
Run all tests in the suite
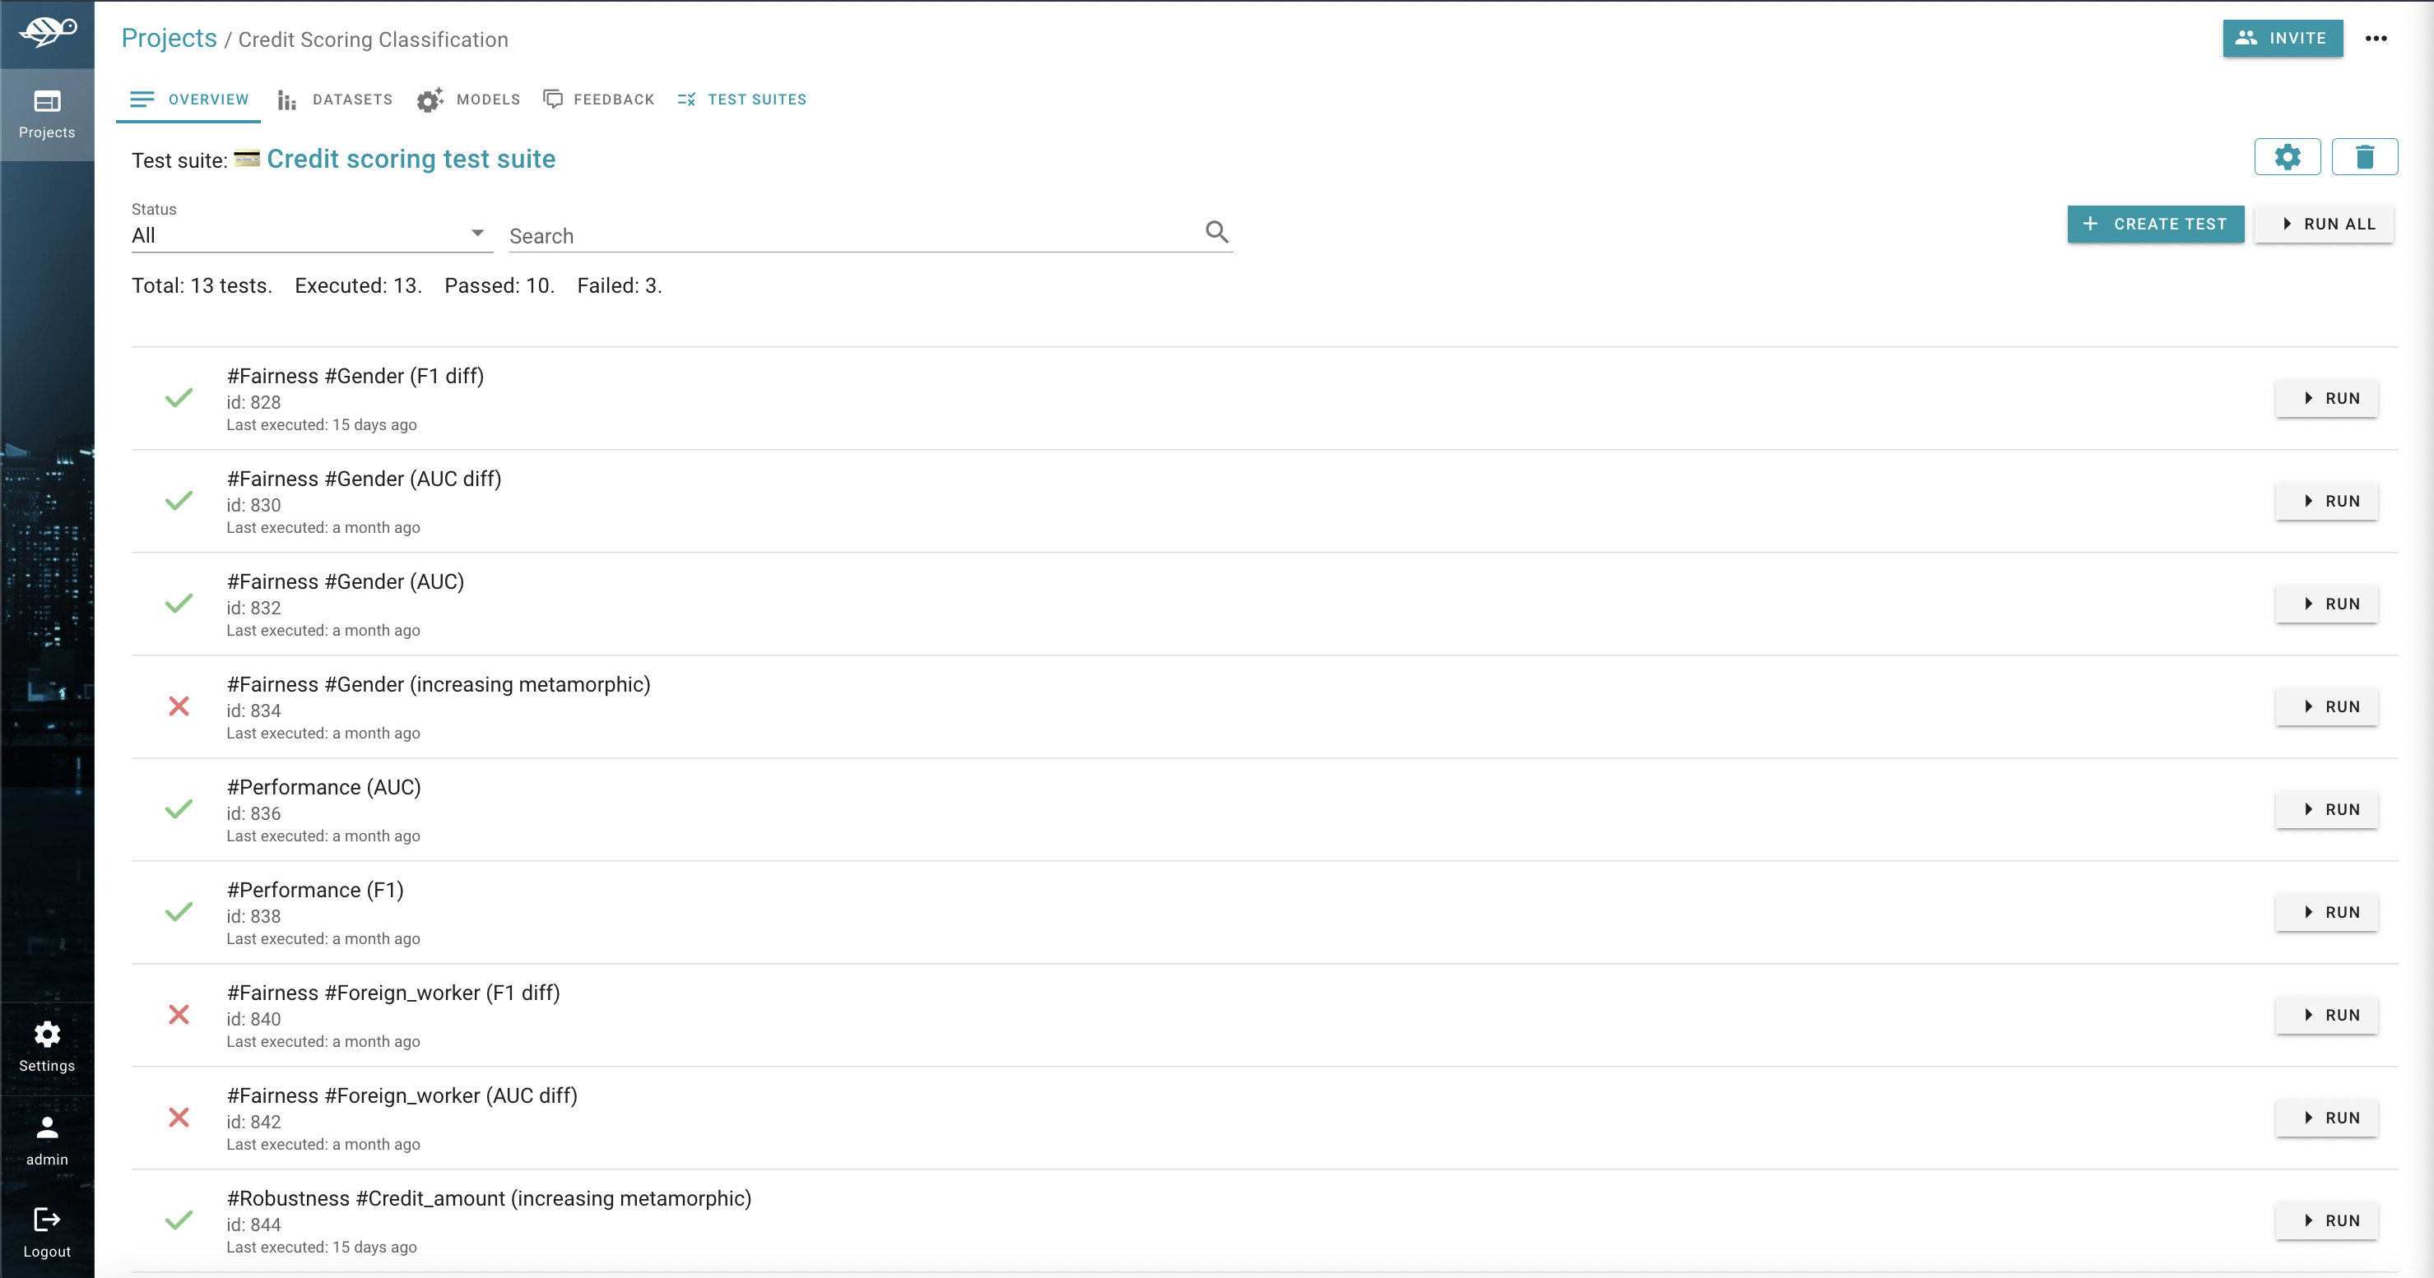pyautogui.click(x=2324, y=225)
